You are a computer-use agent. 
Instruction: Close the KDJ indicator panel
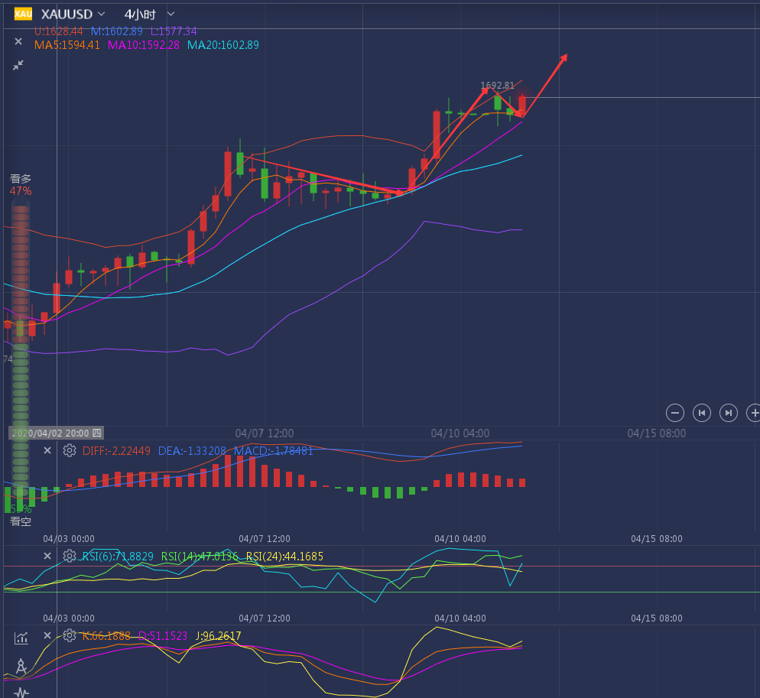coord(47,635)
